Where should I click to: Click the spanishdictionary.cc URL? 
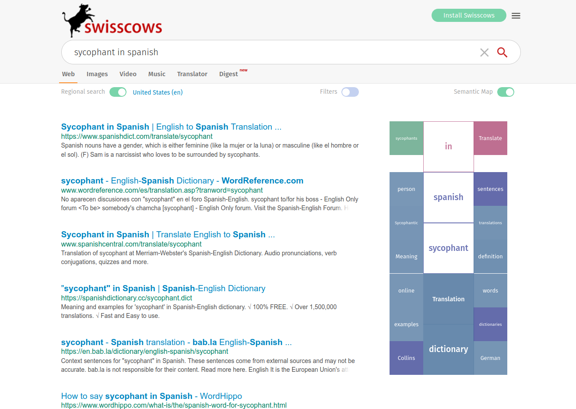coord(126,298)
